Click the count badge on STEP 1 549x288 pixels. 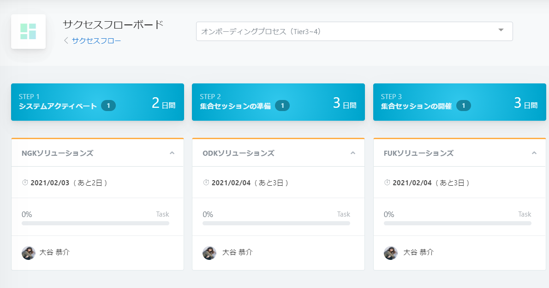point(108,106)
